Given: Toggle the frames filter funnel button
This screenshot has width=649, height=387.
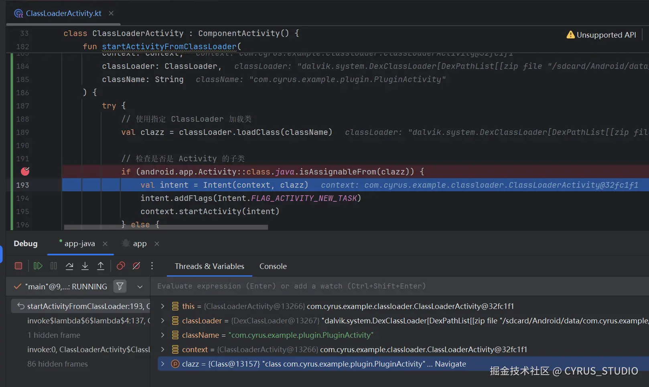Looking at the screenshot, I should pyautogui.click(x=120, y=286).
